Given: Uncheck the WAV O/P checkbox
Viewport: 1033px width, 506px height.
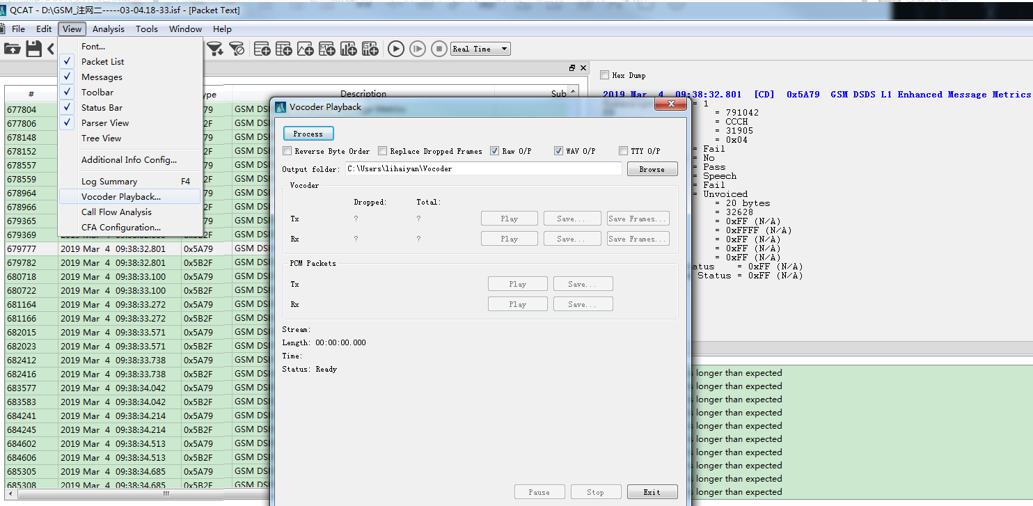Looking at the screenshot, I should pyautogui.click(x=559, y=151).
